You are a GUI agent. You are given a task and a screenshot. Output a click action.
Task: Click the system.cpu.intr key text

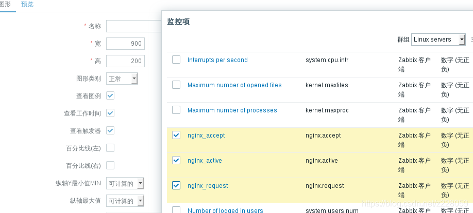click(327, 60)
